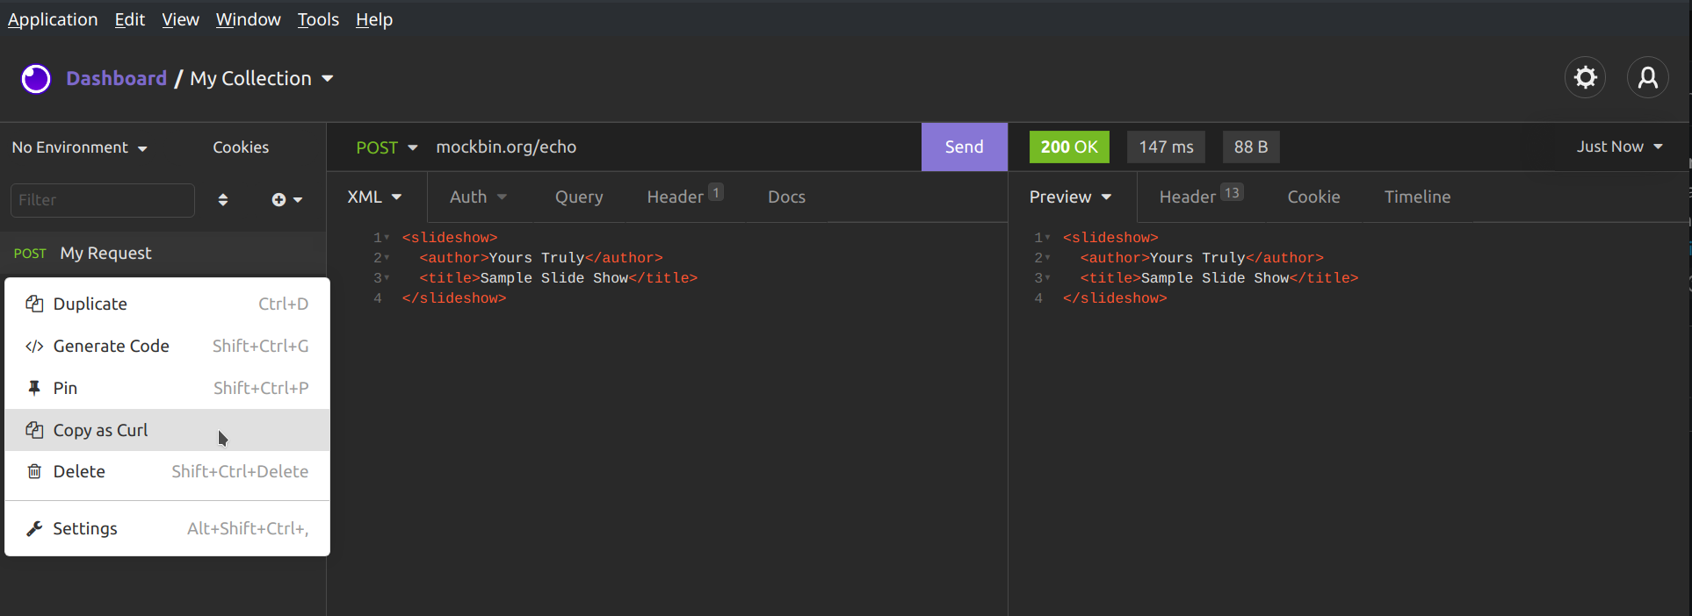Open the Auth type dropdown

pyautogui.click(x=478, y=197)
